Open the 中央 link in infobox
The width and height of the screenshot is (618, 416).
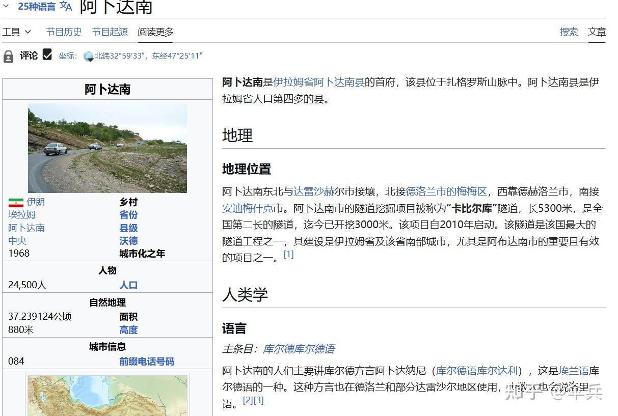[x=17, y=241]
